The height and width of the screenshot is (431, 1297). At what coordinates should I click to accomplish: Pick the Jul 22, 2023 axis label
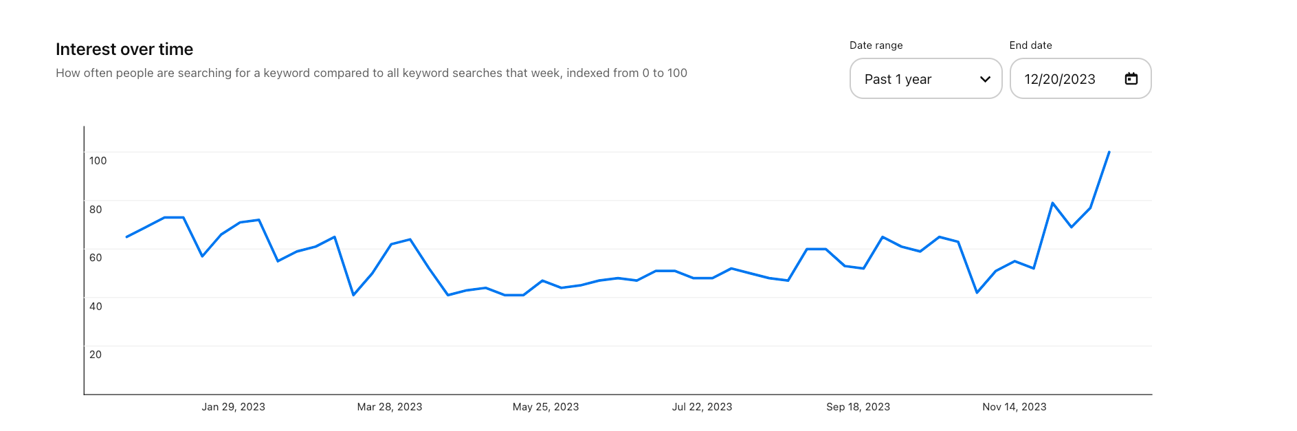click(702, 407)
